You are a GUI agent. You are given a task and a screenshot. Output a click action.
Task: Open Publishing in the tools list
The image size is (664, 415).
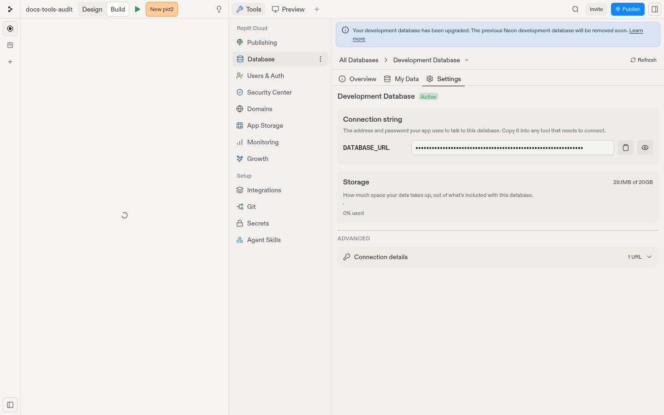[x=280, y=42]
